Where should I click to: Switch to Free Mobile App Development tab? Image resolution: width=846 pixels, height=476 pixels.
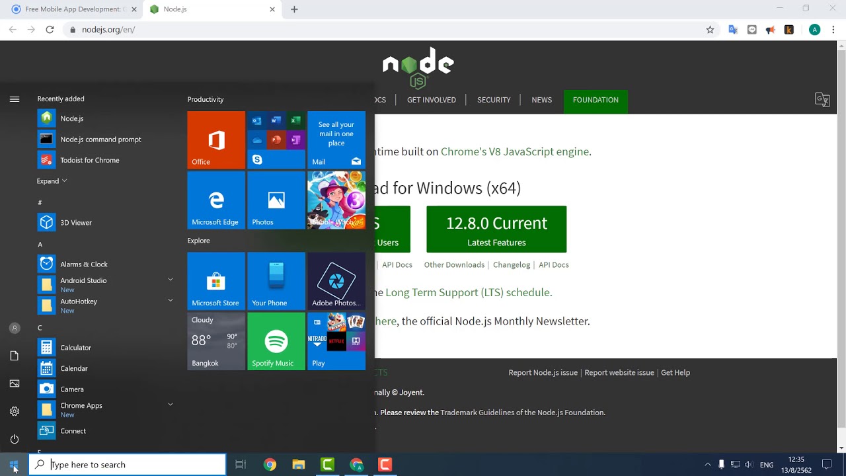[x=75, y=9]
